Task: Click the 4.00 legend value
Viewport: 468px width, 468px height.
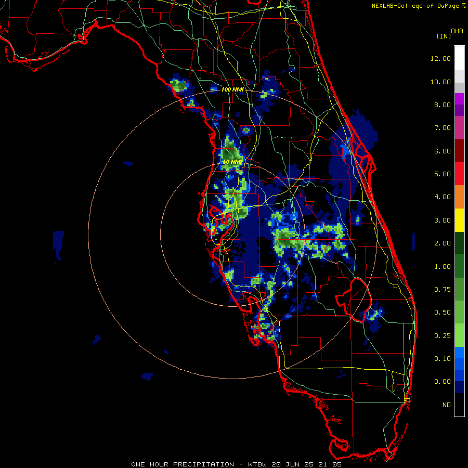Action: point(442,197)
